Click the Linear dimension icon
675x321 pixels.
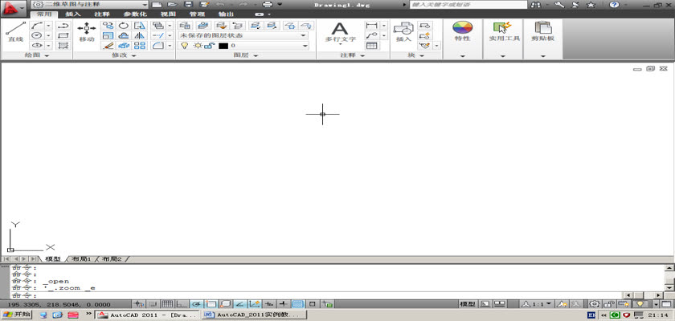371,26
